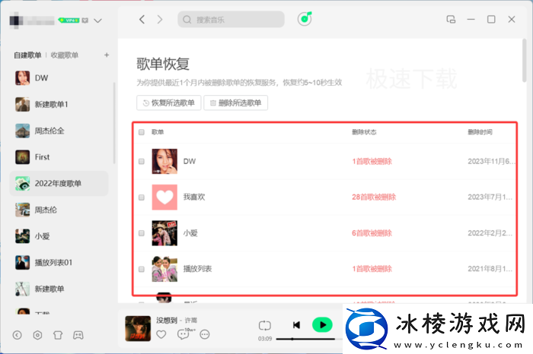This screenshot has height=354, width=533.
Task: Check the 小爱 row checkbox
Action: (x=142, y=233)
